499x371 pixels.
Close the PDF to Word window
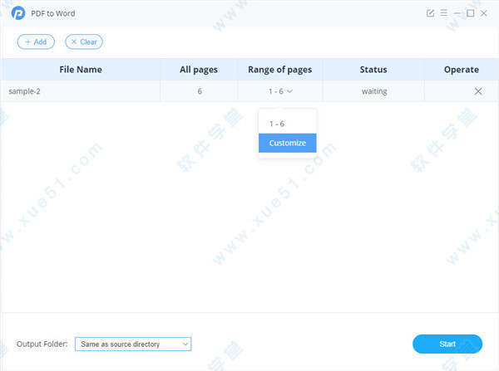click(484, 13)
